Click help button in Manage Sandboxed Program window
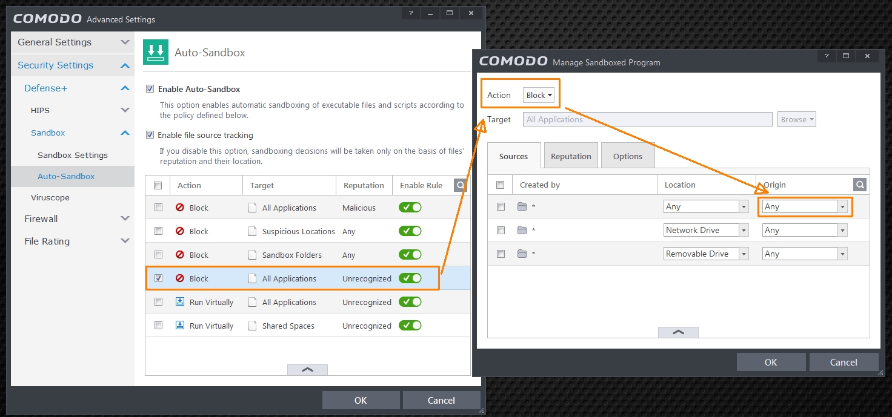 click(x=826, y=56)
